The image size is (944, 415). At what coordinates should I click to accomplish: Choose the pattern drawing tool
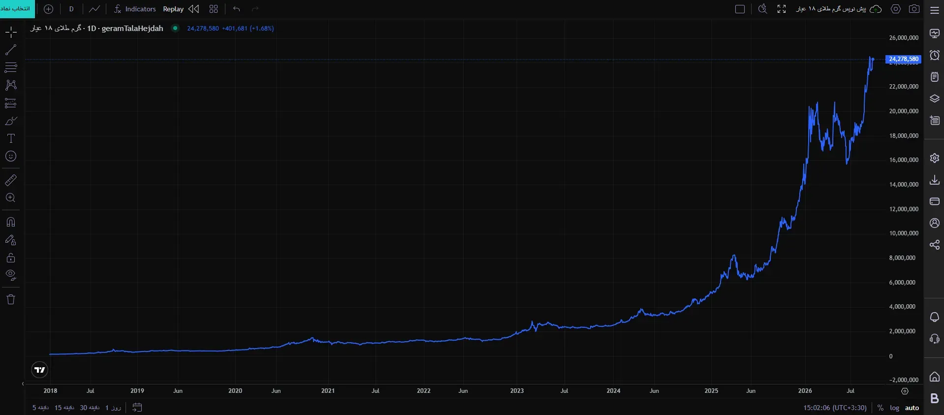tap(11, 85)
